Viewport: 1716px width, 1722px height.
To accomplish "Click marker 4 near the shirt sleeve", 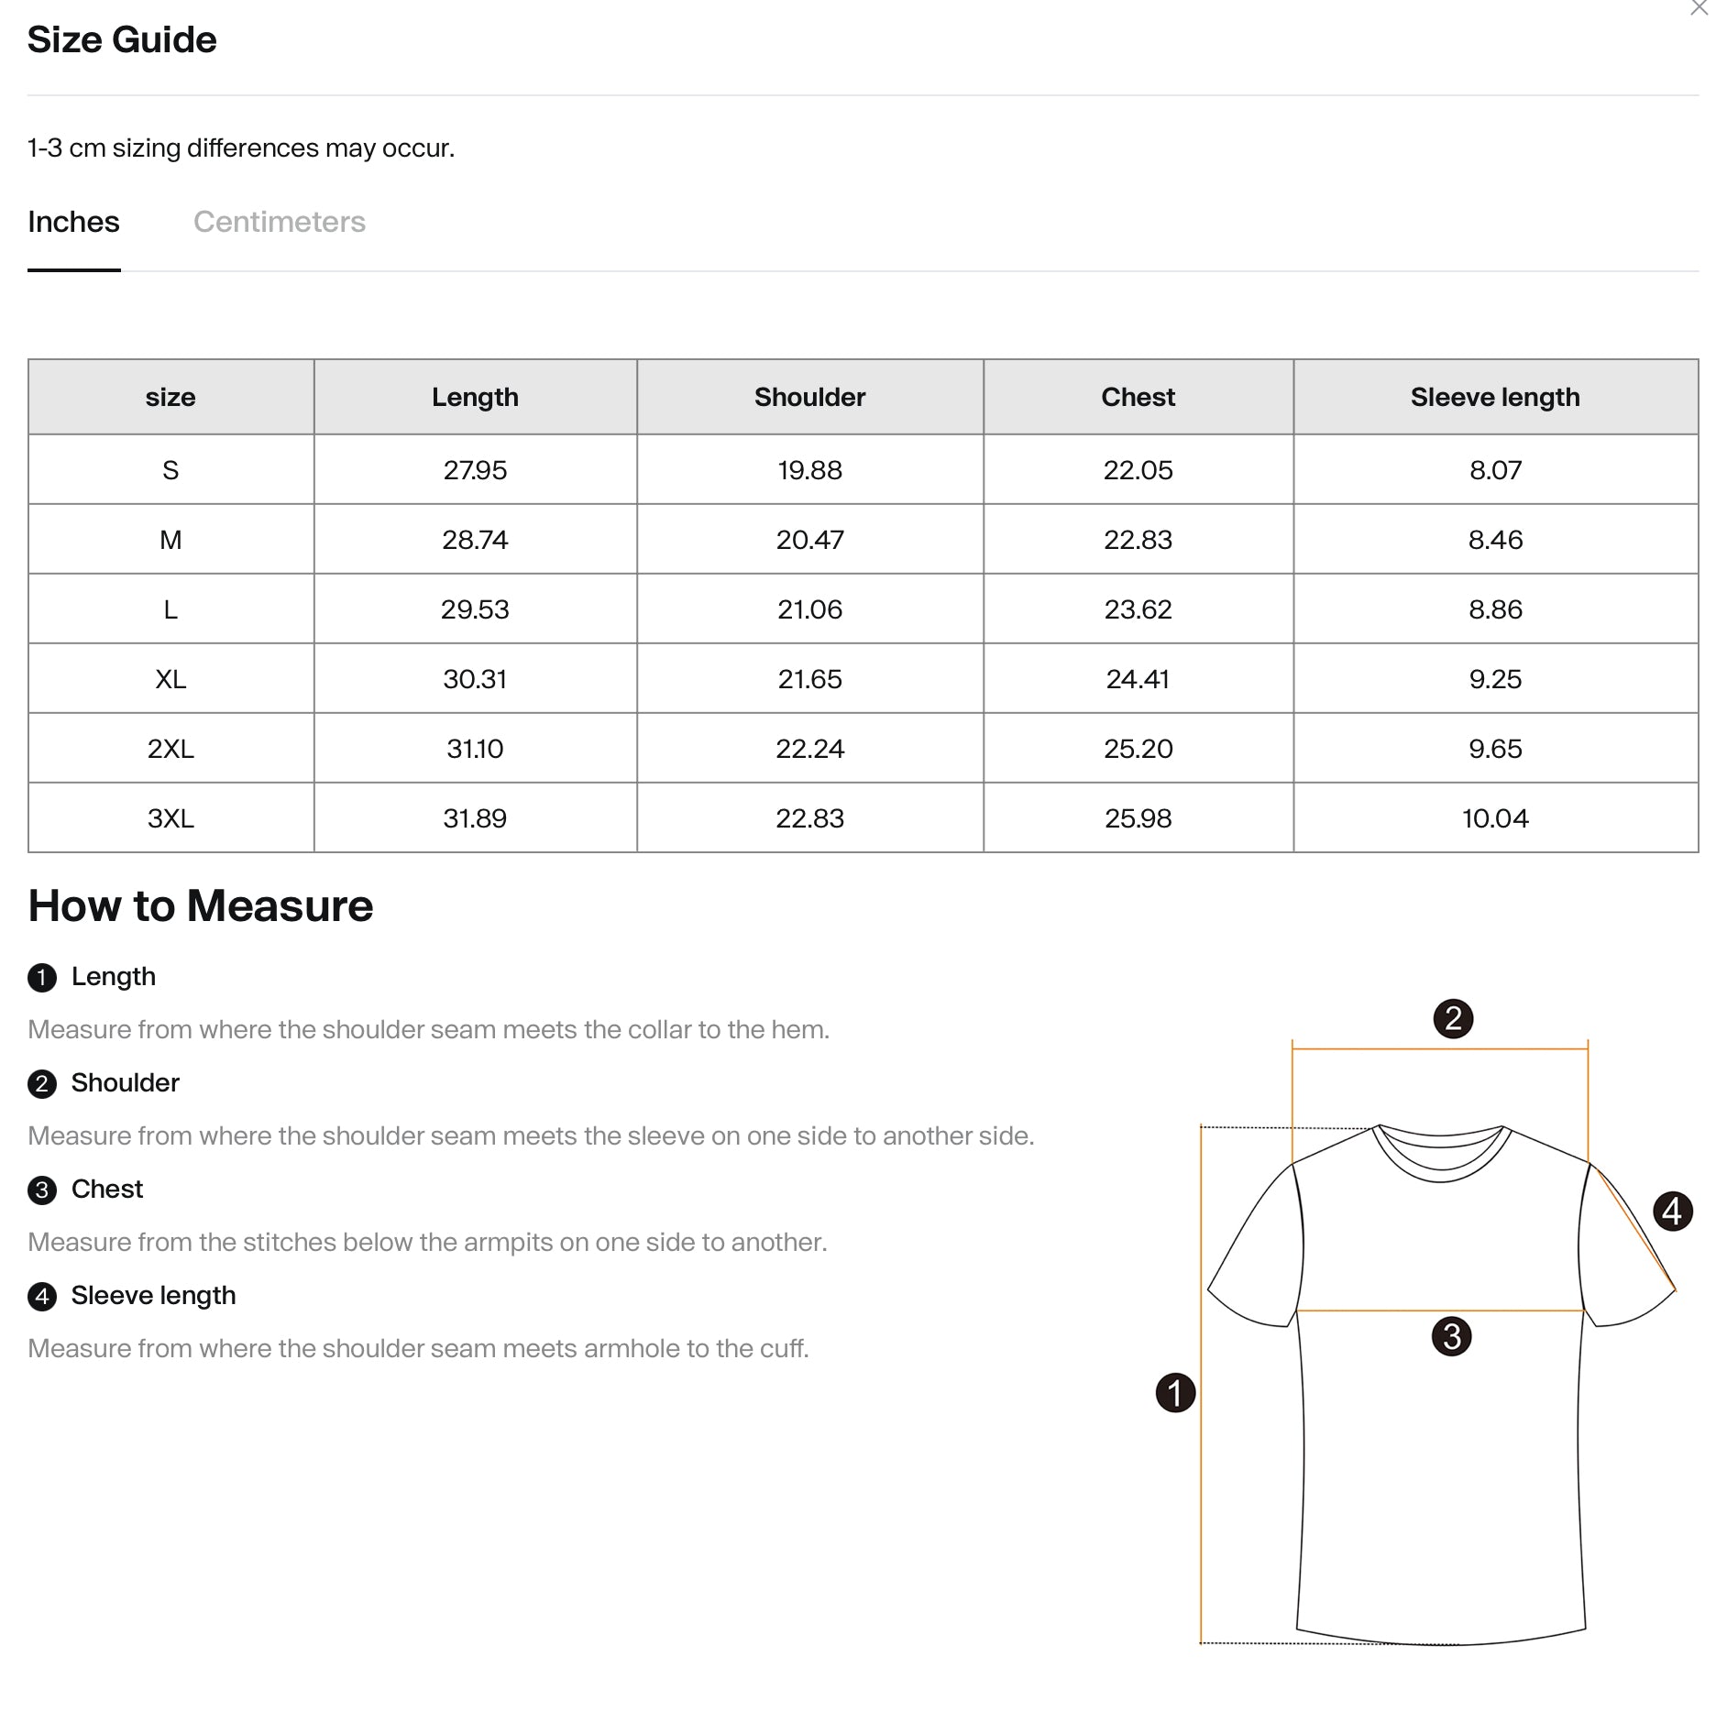I will click(x=1672, y=1212).
